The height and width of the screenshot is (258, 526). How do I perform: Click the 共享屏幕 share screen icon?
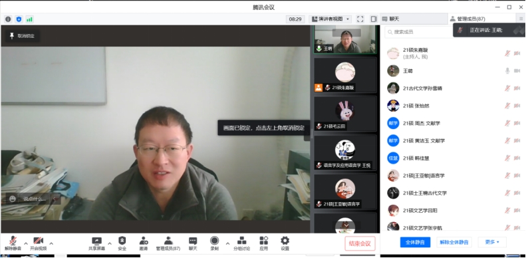coord(96,241)
